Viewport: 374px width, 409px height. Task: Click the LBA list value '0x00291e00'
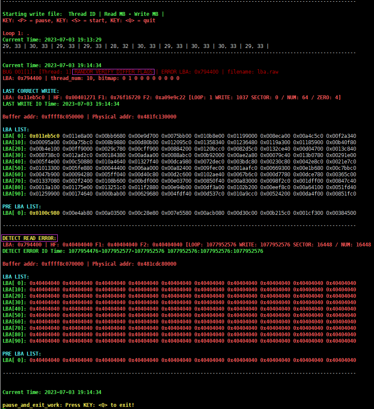point(341,155)
